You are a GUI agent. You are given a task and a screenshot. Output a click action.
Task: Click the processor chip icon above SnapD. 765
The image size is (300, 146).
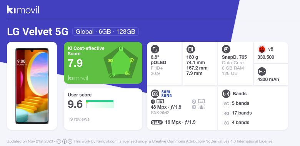(x=226, y=49)
